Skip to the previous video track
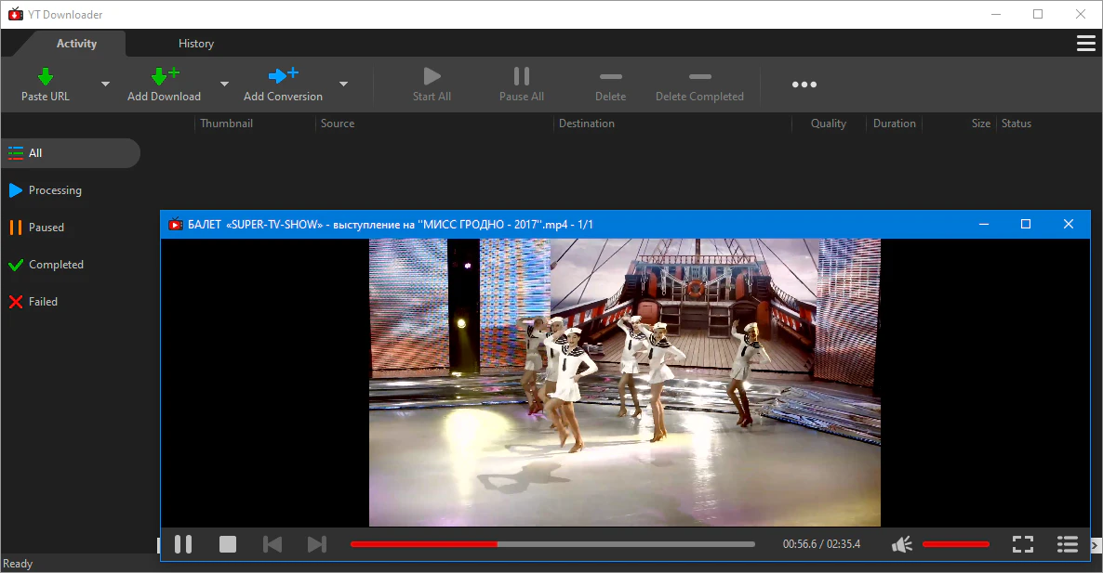This screenshot has height=573, width=1103. 272,544
